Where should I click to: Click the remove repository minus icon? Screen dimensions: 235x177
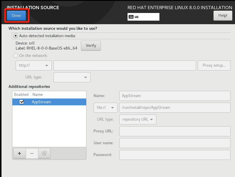(32, 153)
